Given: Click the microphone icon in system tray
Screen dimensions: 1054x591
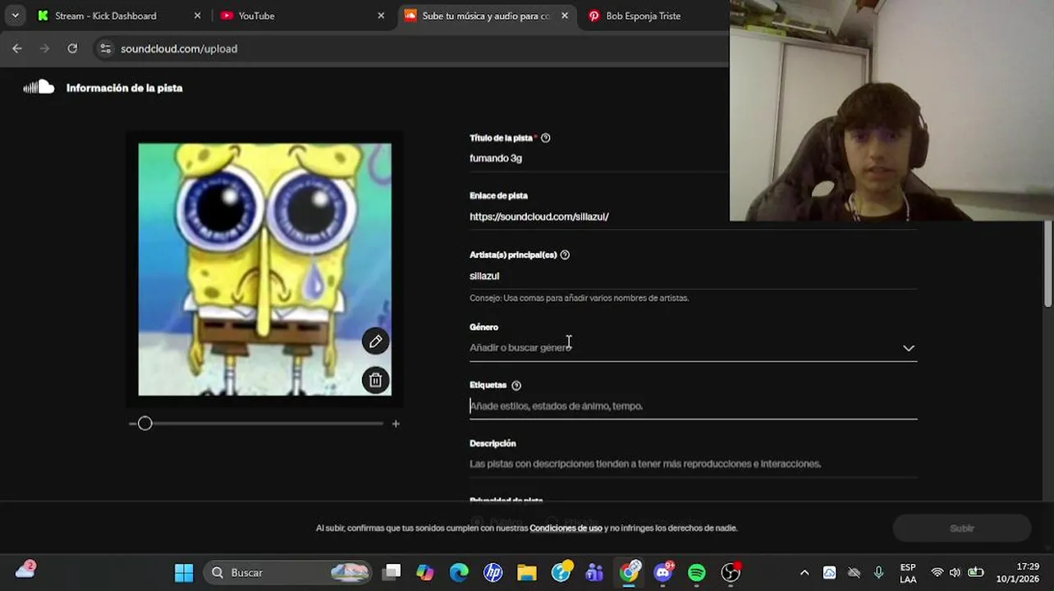Looking at the screenshot, I should coord(879,572).
